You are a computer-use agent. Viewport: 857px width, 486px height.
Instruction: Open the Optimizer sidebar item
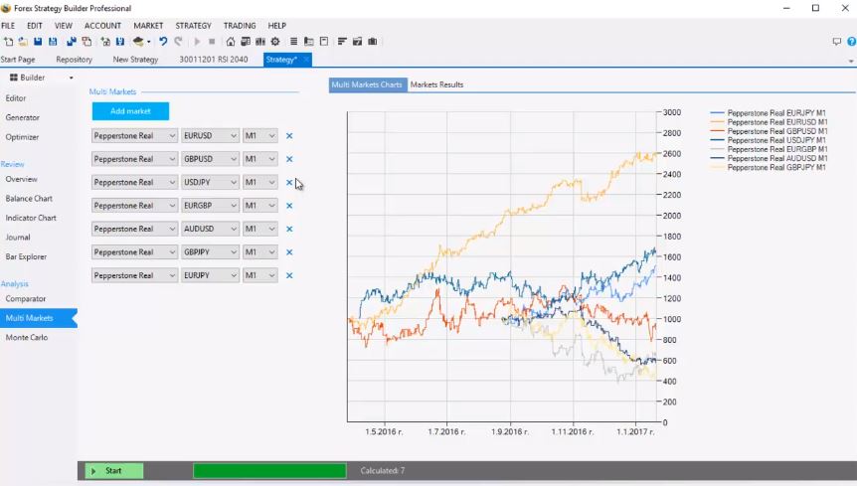[x=23, y=137]
